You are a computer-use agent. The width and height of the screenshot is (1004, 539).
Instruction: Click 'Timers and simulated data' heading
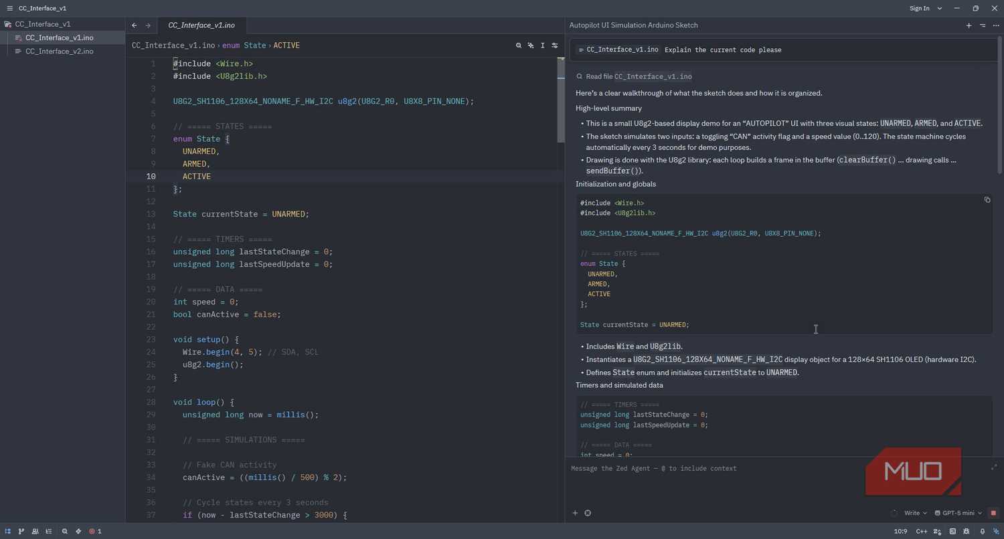click(x=619, y=385)
